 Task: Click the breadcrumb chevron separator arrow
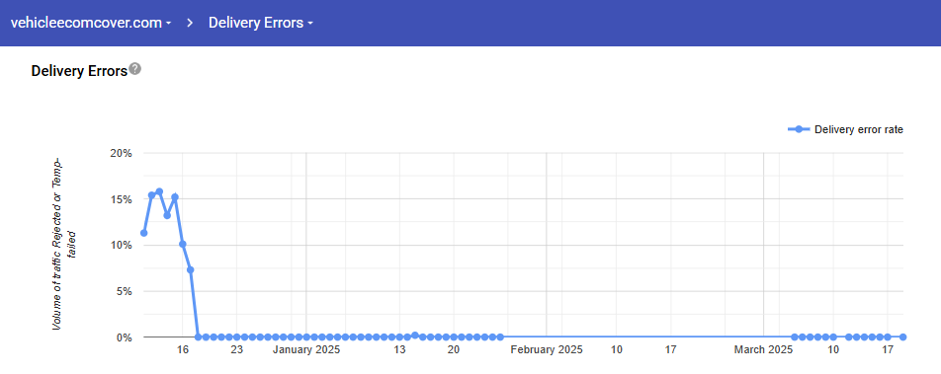(190, 24)
